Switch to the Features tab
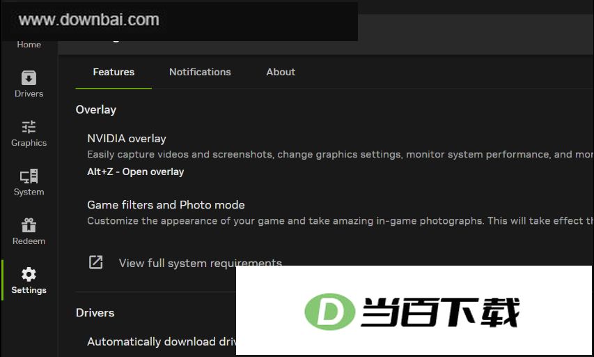Viewport: 594px width, 357px height. pyautogui.click(x=114, y=72)
